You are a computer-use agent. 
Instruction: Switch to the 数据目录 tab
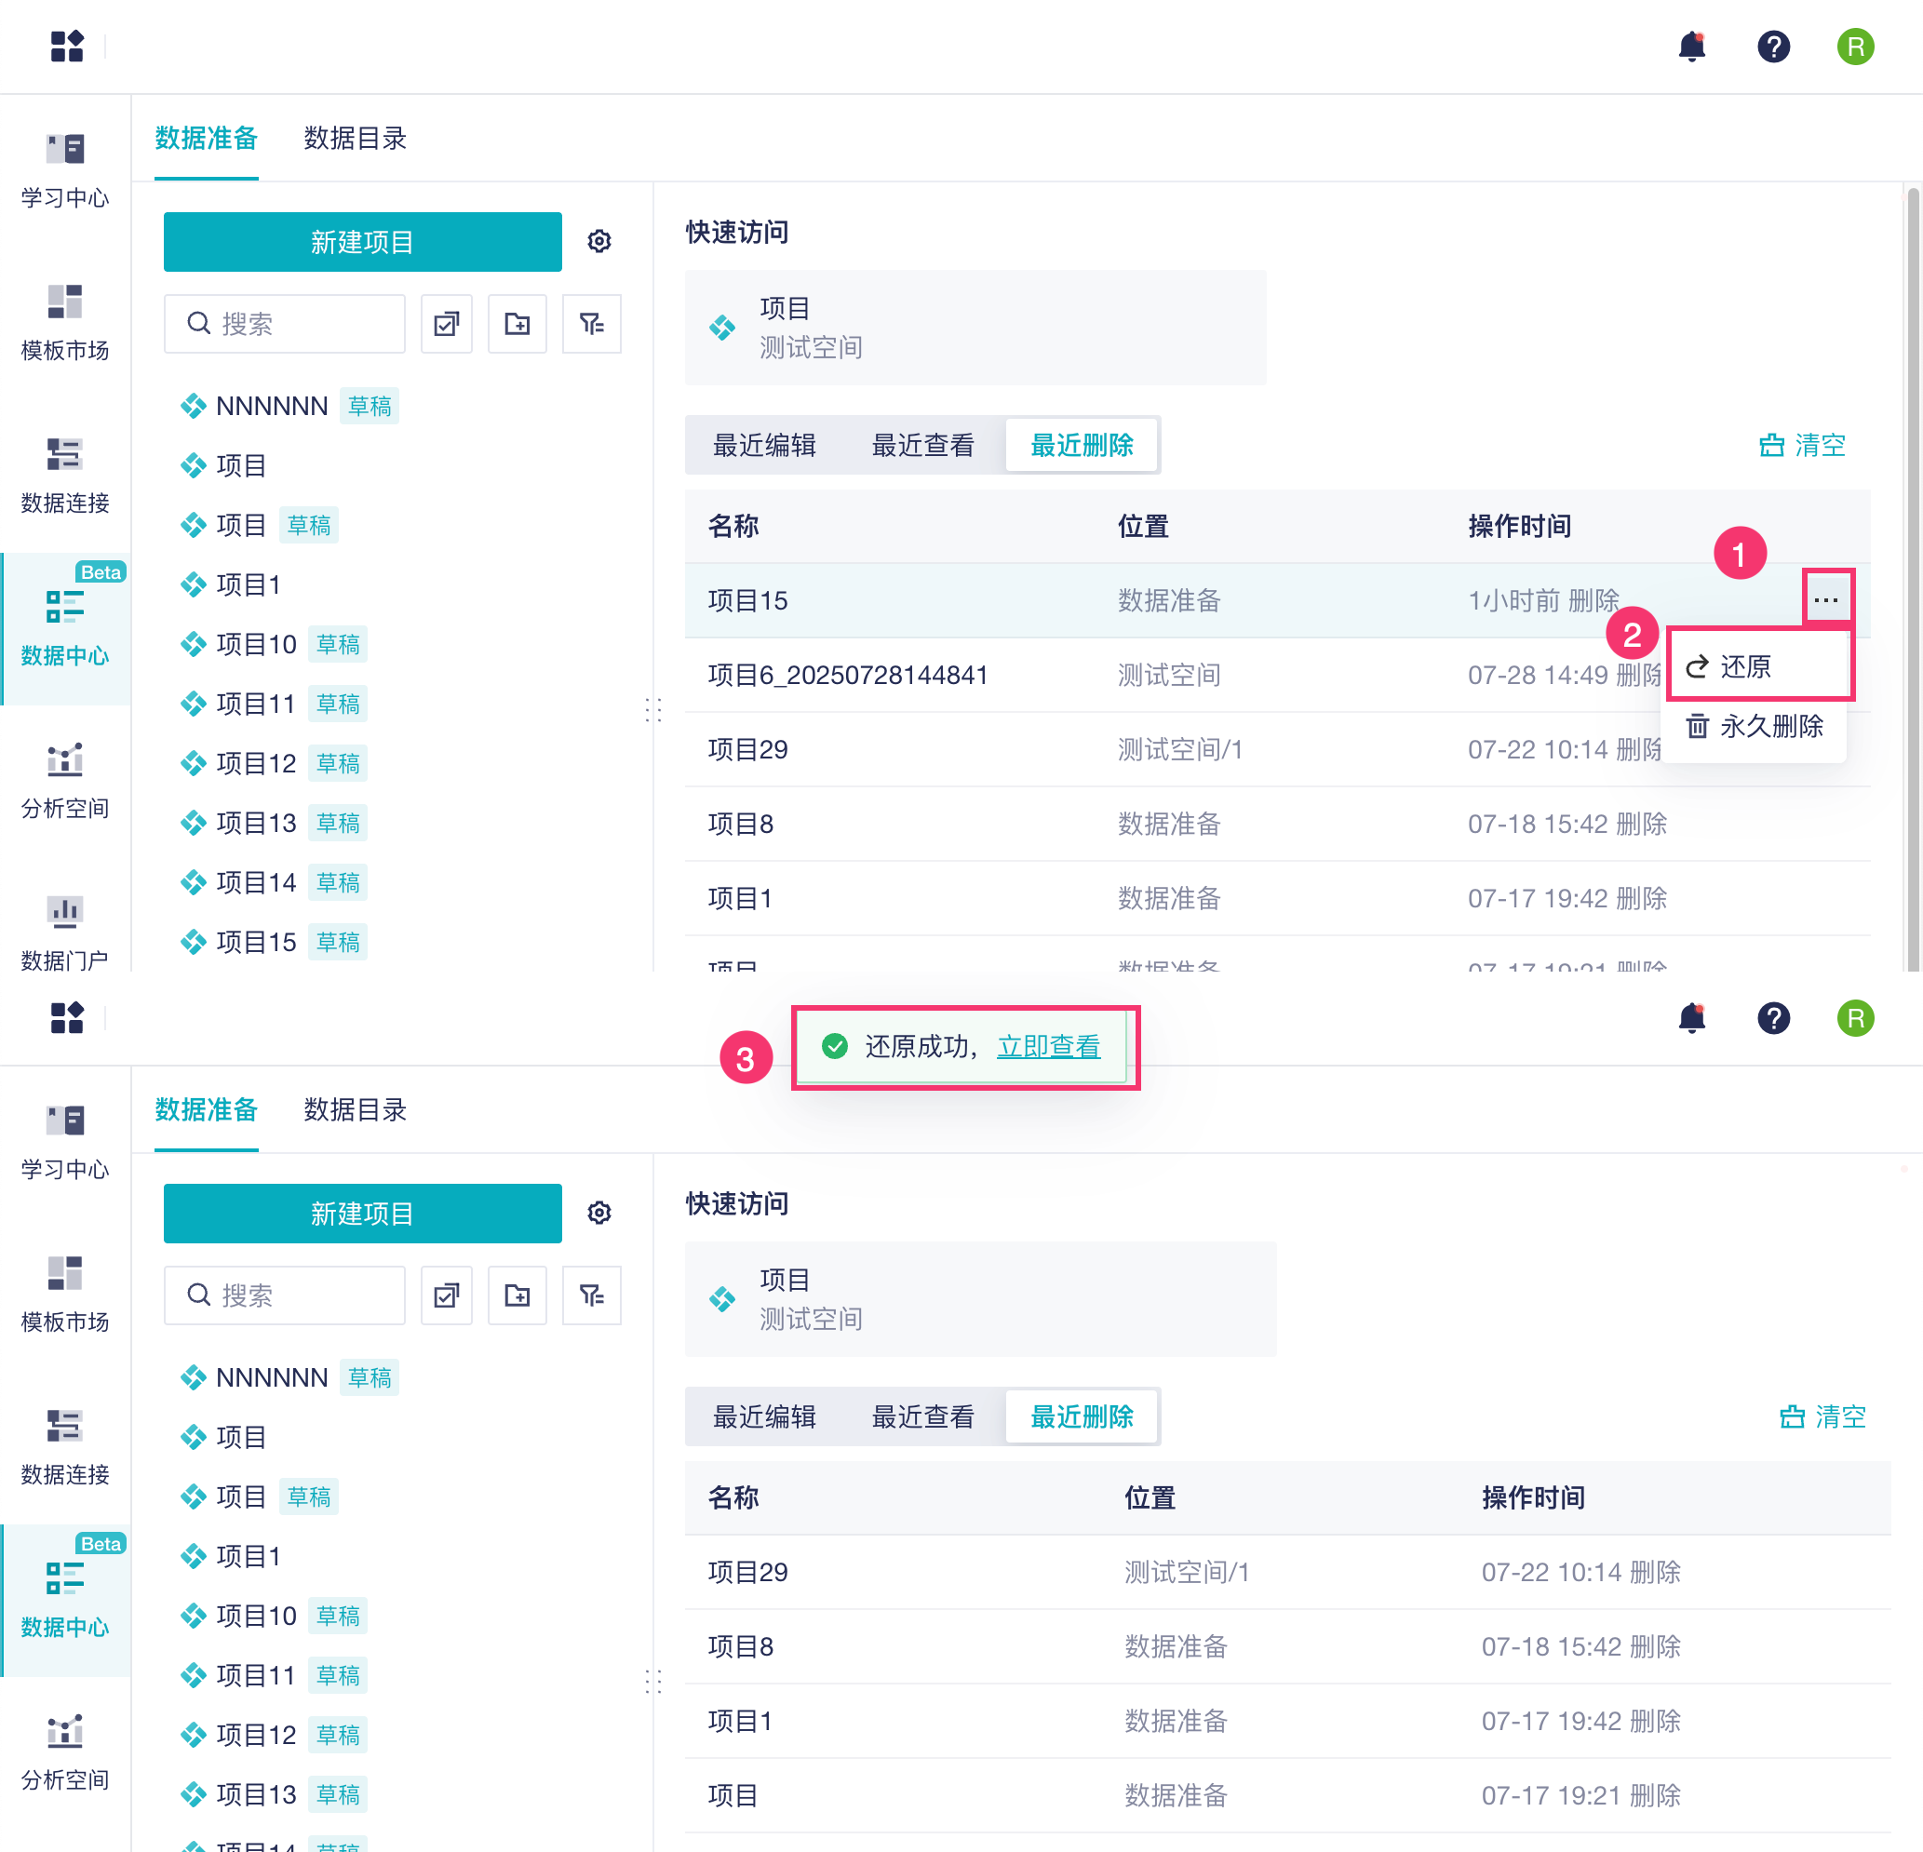pyautogui.click(x=356, y=139)
